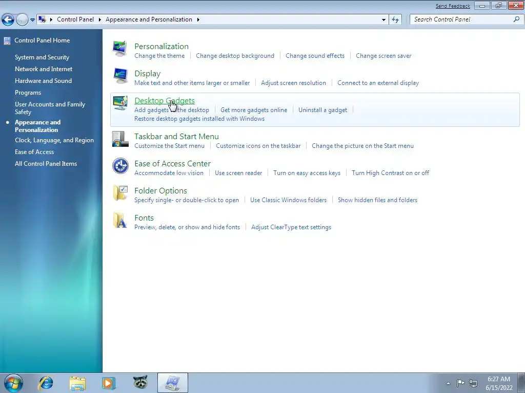Open All Control Panel Items
The height and width of the screenshot is (393, 525).
pos(46,163)
